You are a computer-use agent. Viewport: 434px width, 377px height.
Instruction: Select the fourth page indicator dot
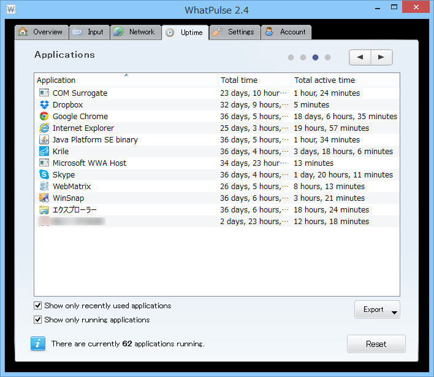327,57
